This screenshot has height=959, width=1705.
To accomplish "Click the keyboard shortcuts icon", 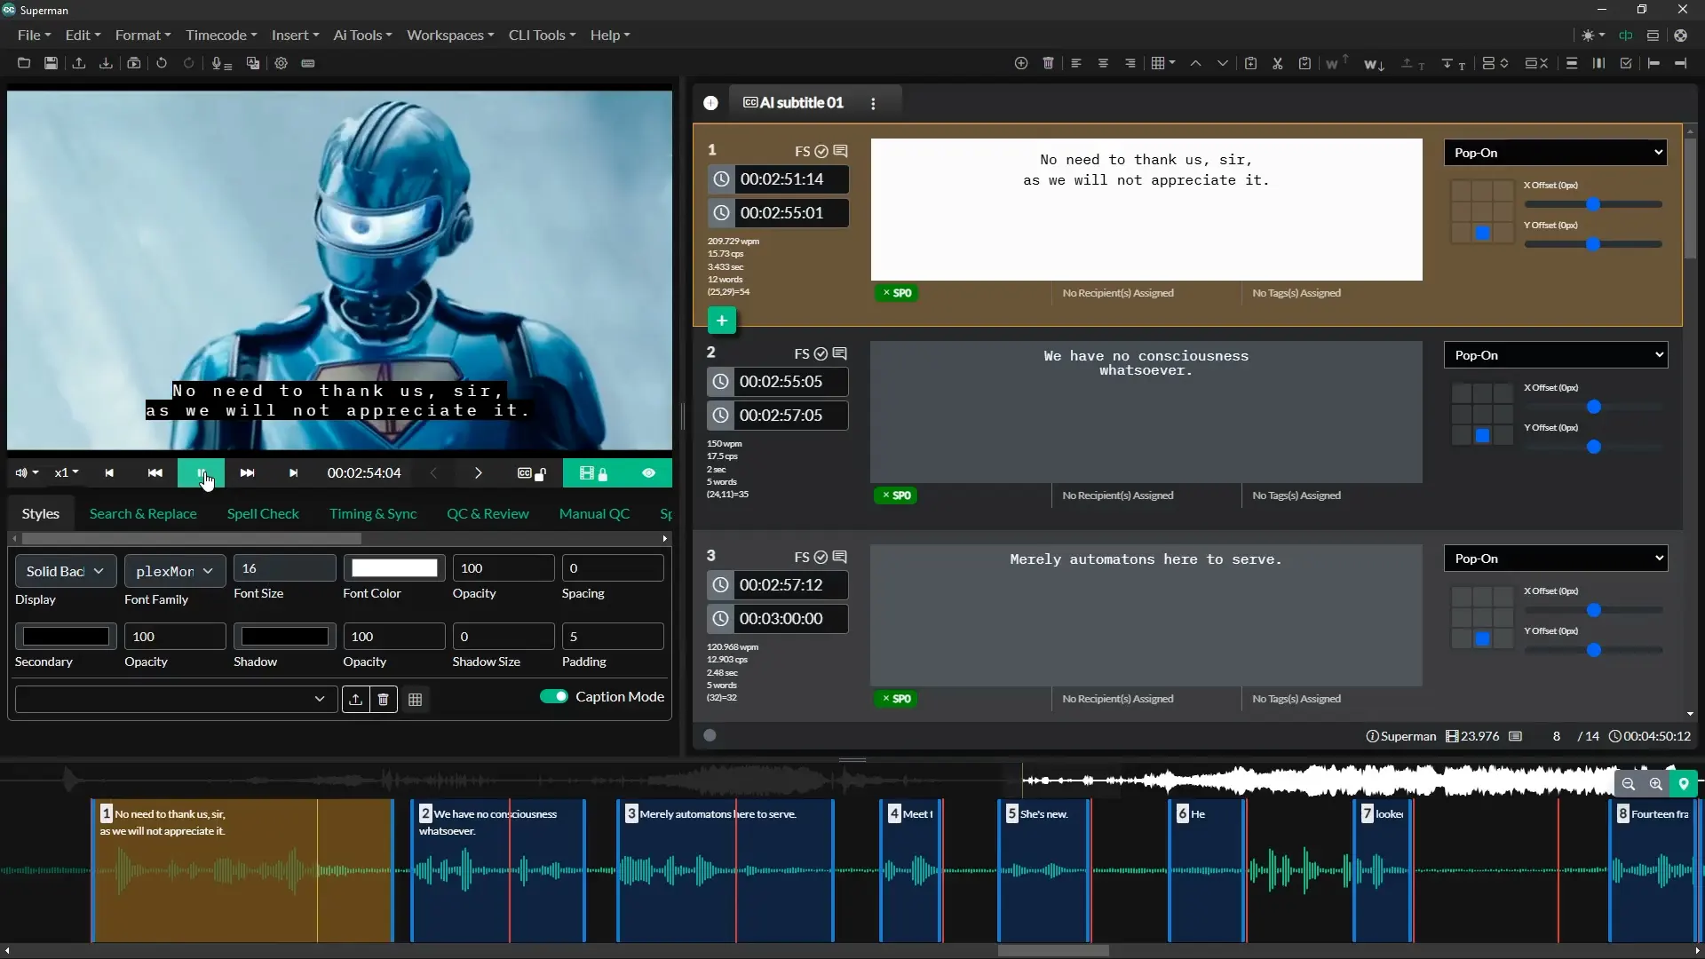I will click(x=308, y=63).
